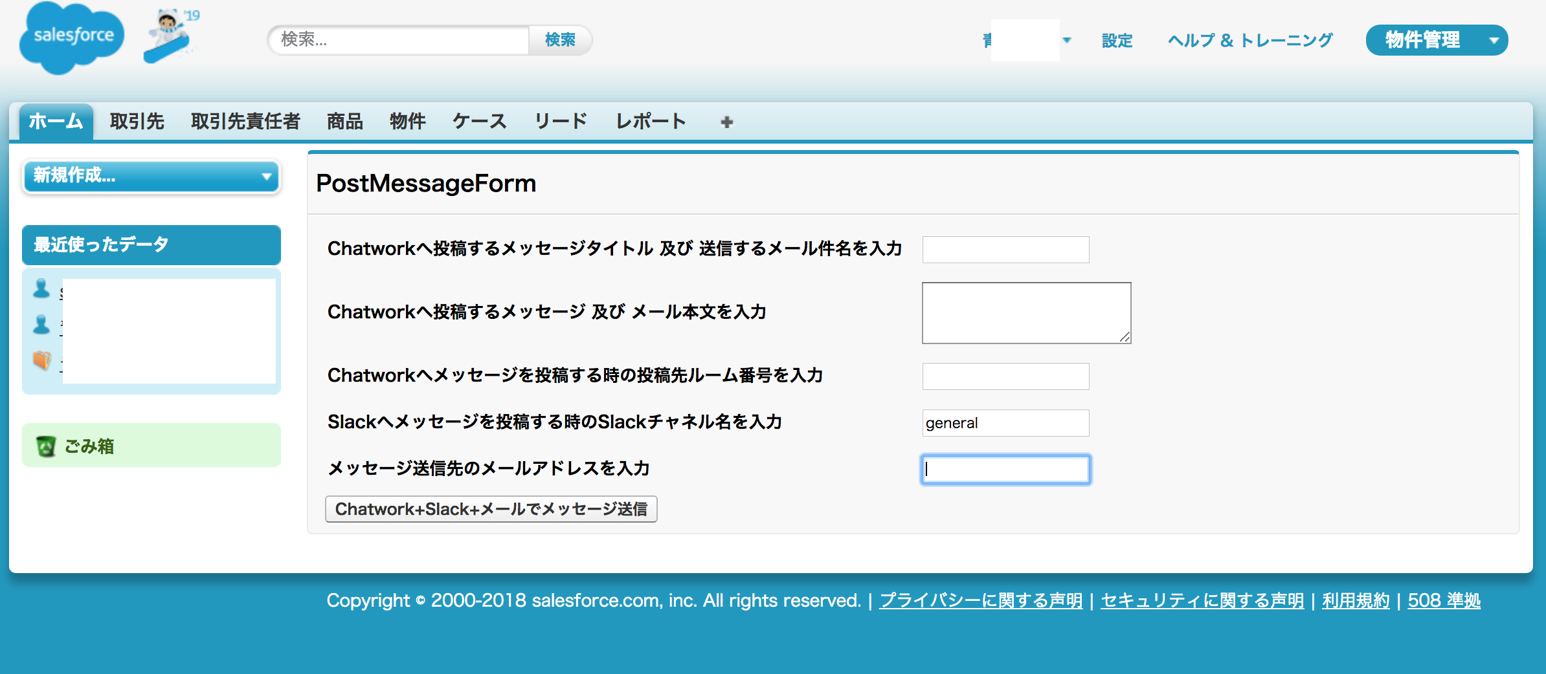Viewport: 1546px width, 674px height.
Task: Open the 取引先 tab
Action: pyautogui.click(x=137, y=121)
